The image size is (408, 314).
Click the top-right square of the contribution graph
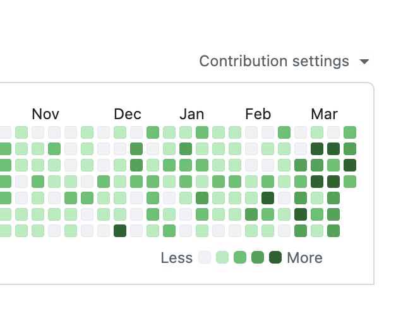tap(350, 132)
